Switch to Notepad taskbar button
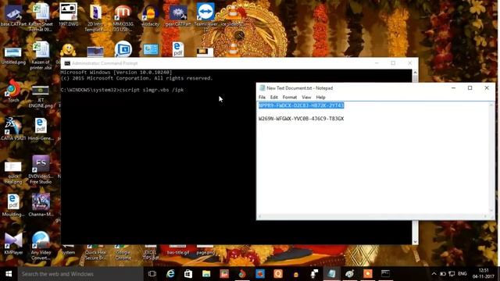The image size is (500, 281). pyautogui.click(x=331, y=274)
